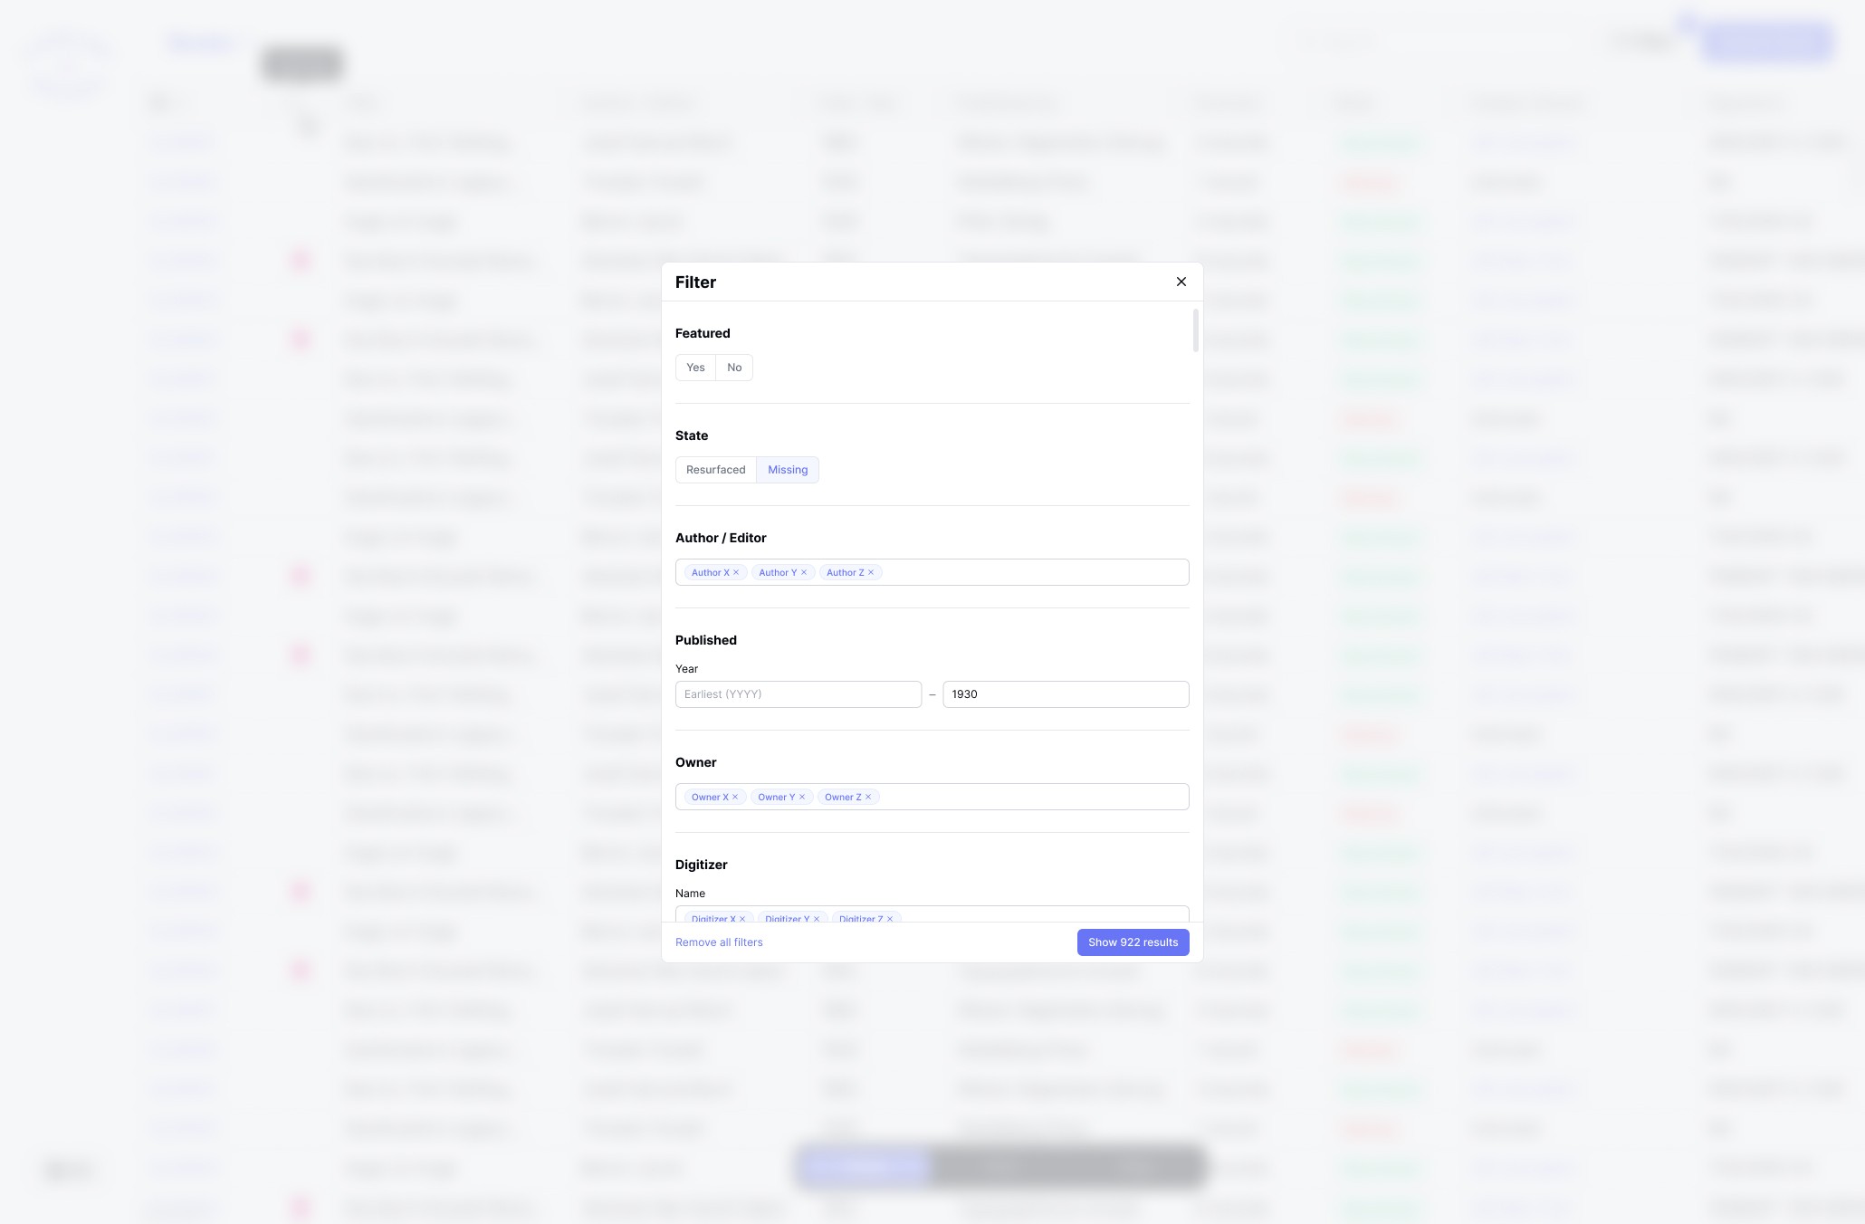Select Resurfaced state filter
This screenshot has height=1224, width=1865.
click(716, 470)
